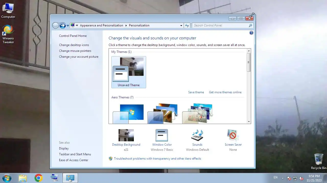Click the Sounds text link
The height and width of the screenshot is (183, 327).
coord(197,145)
